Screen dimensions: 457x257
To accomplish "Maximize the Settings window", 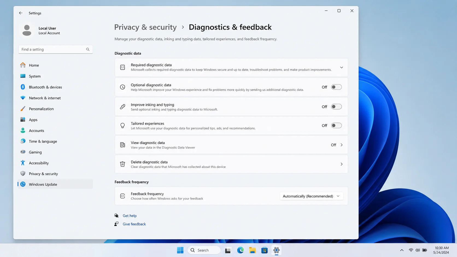I will click(339, 11).
